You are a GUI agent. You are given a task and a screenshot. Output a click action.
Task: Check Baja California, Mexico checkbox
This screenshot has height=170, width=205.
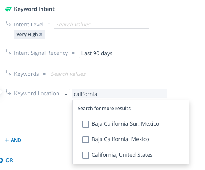(86, 140)
